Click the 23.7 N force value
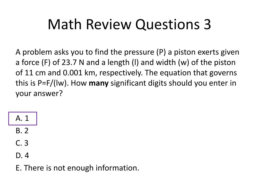Viewport: 259px width, 194px height. (73, 63)
